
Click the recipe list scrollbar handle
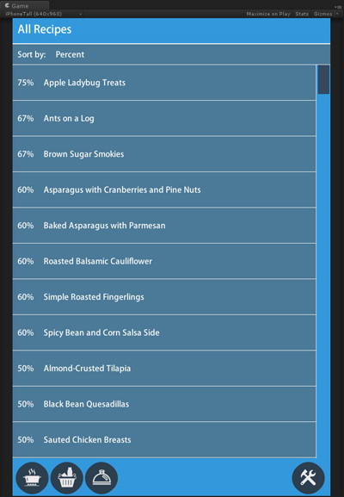coord(323,79)
